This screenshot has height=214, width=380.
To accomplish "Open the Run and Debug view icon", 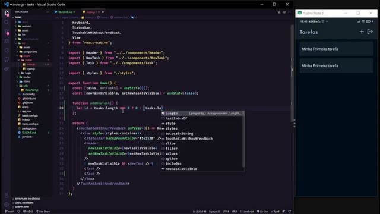I will point(7,41).
